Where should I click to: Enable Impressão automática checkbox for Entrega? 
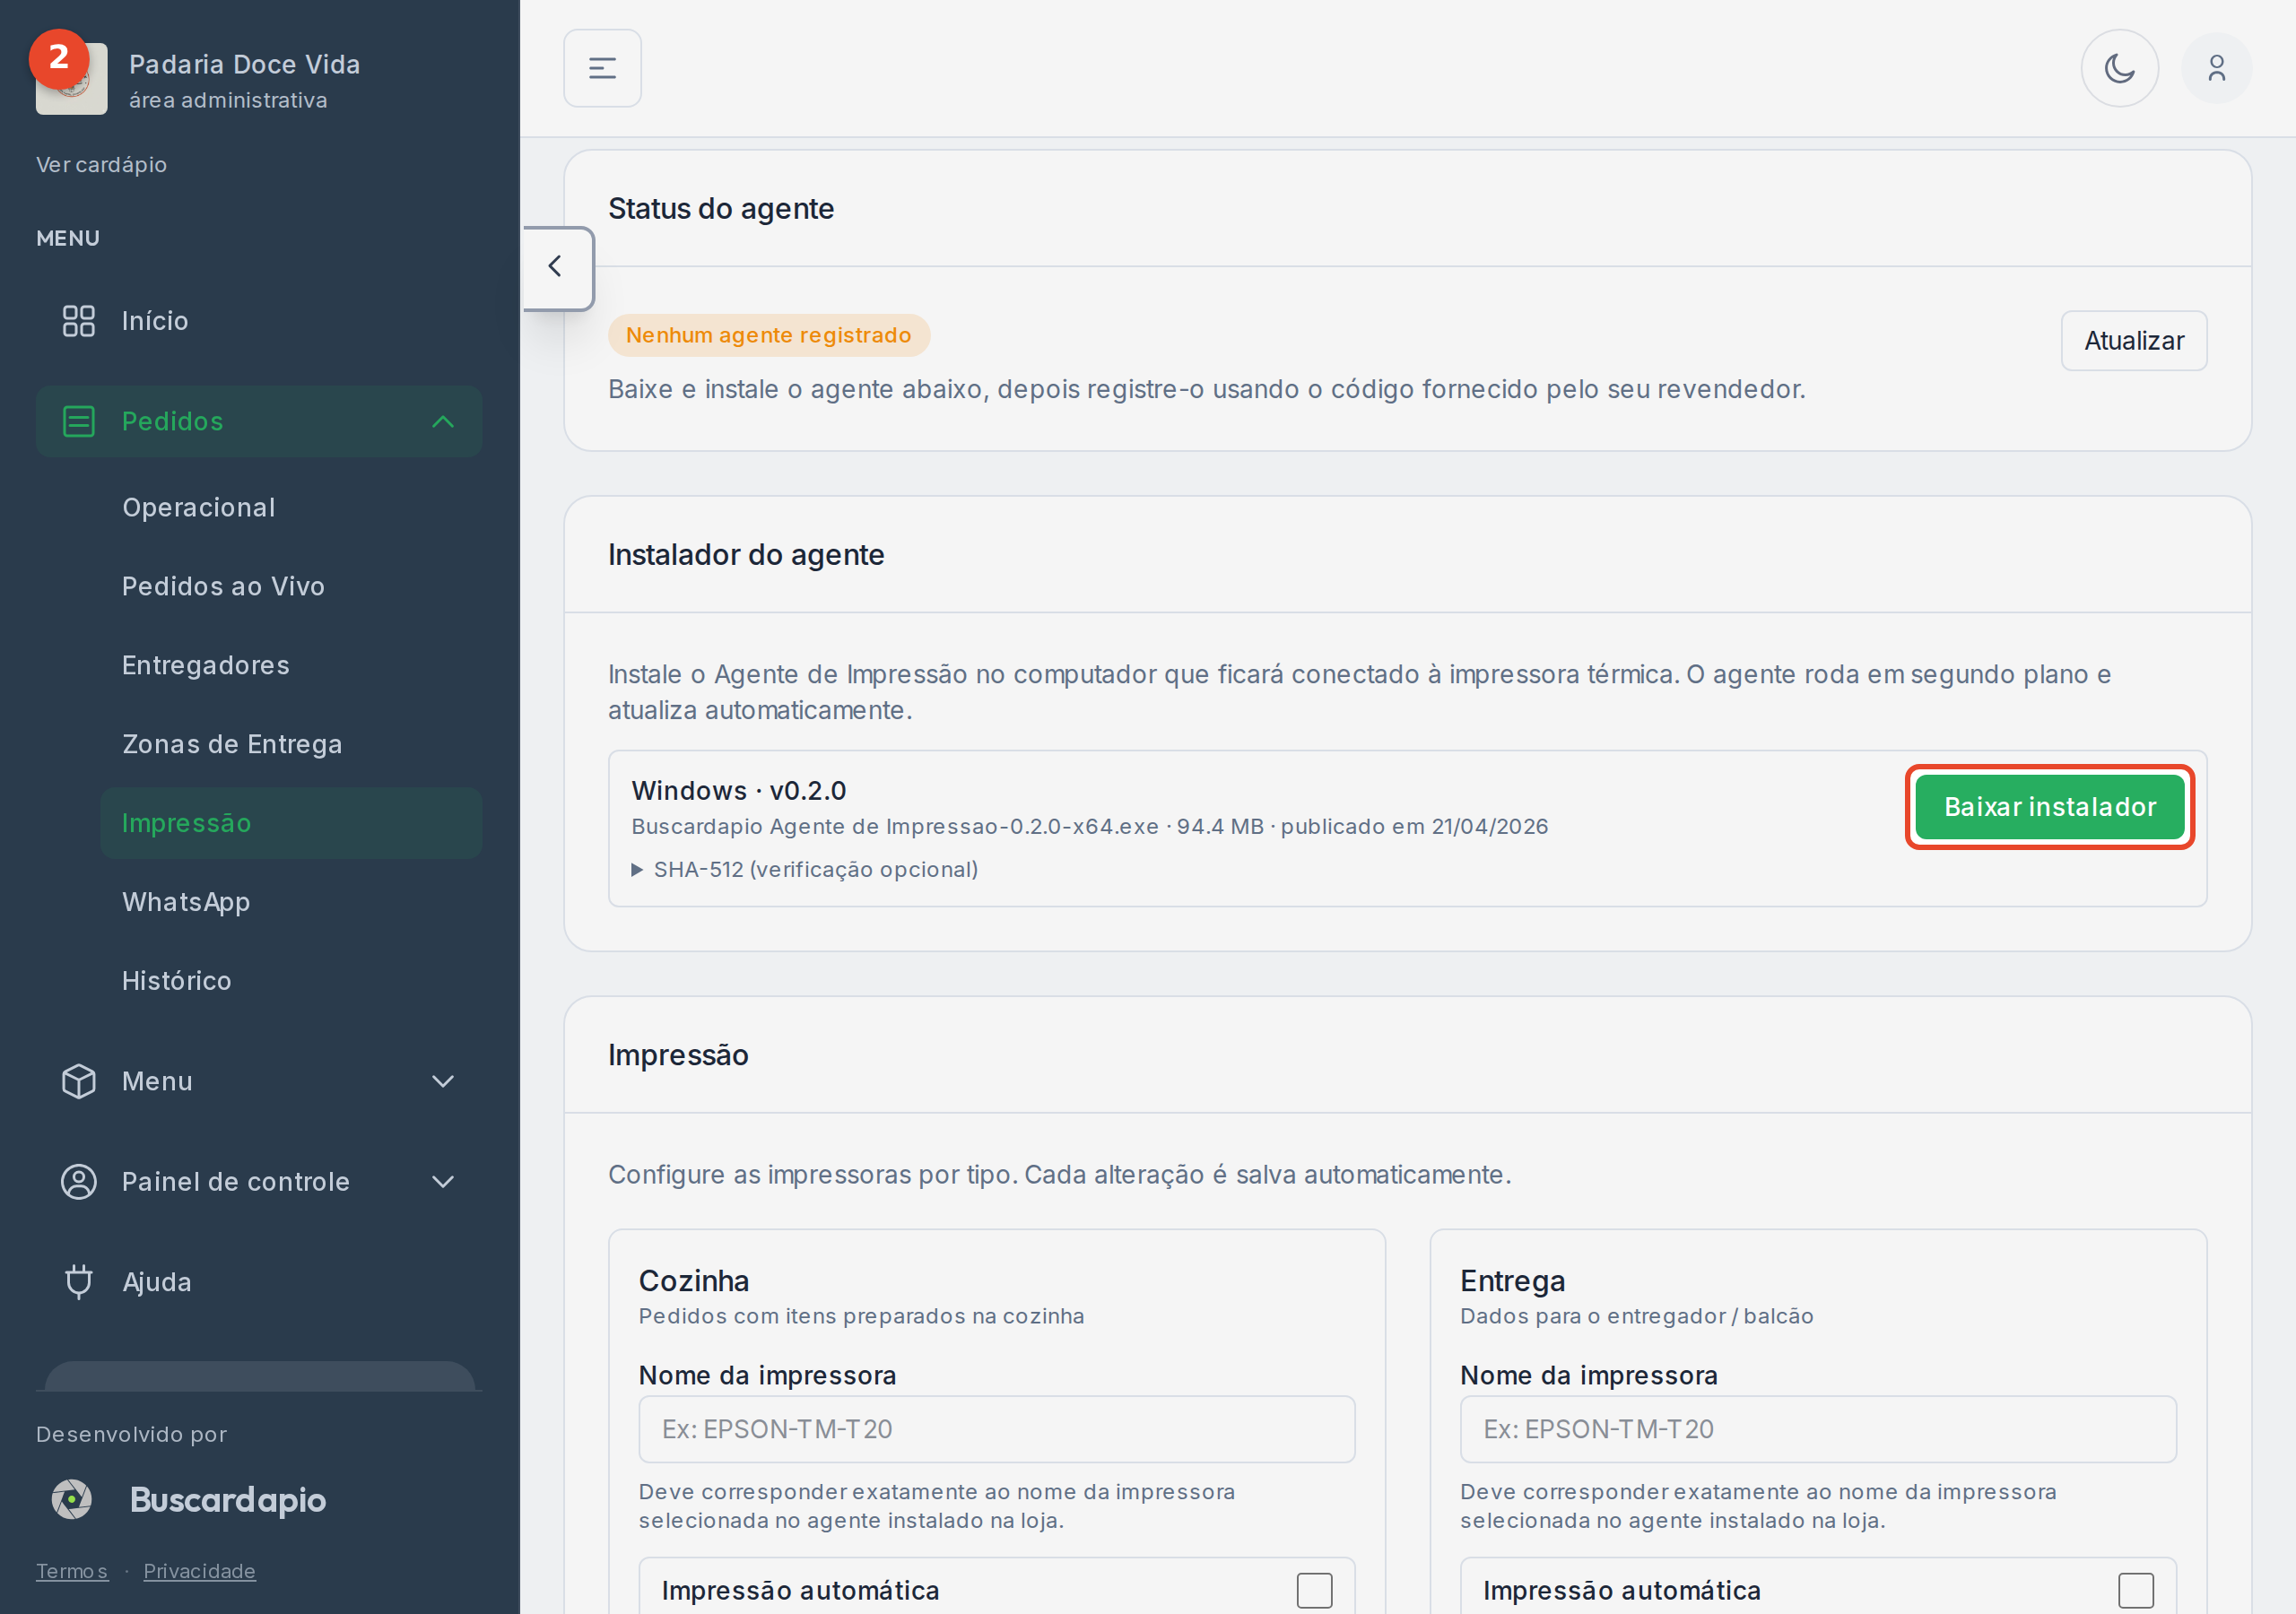point(2135,1590)
